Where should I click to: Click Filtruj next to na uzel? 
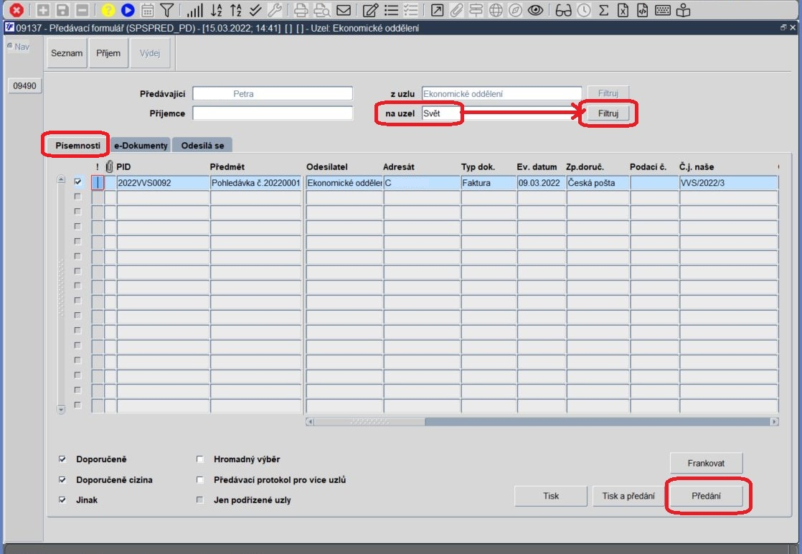click(608, 113)
